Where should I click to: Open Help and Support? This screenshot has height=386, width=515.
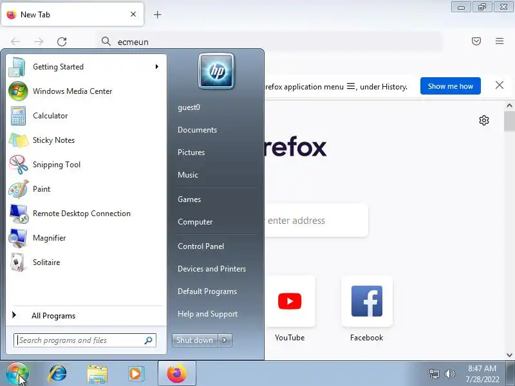tap(207, 314)
